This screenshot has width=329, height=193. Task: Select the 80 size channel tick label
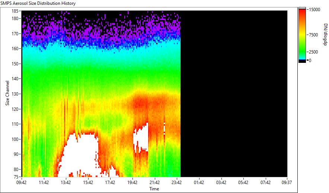[16, 169]
